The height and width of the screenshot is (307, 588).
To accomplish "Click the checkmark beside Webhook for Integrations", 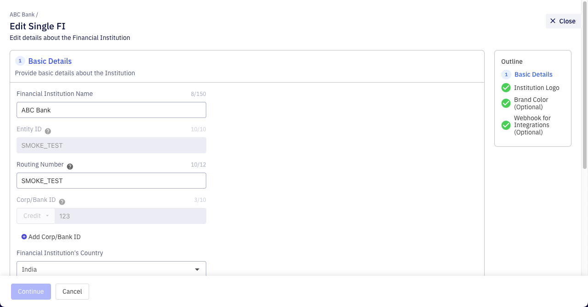I will (x=506, y=125).
